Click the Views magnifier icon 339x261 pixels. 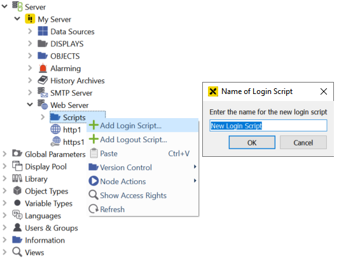(17, 252)
